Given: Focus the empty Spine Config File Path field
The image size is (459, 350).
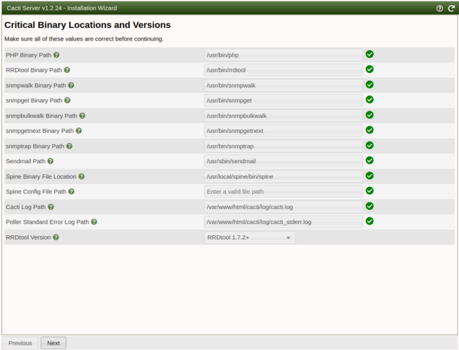Looking at the screenshot, I should point(283,192).
